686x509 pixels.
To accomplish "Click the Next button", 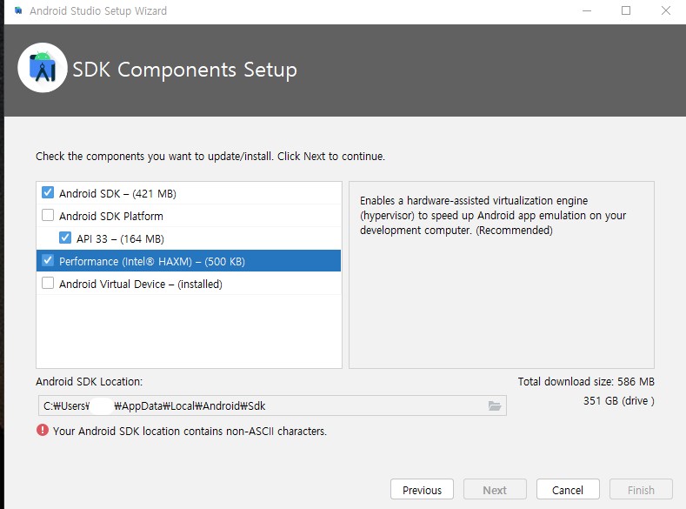I will pos(495,490).
